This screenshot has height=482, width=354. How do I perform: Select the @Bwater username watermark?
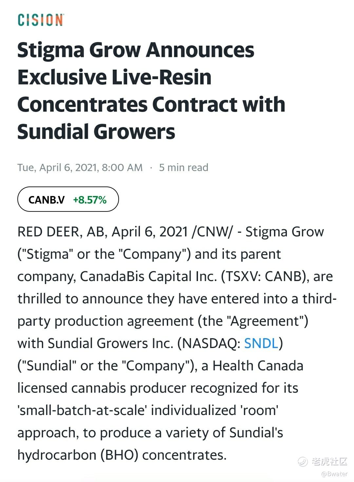[334, 474]
